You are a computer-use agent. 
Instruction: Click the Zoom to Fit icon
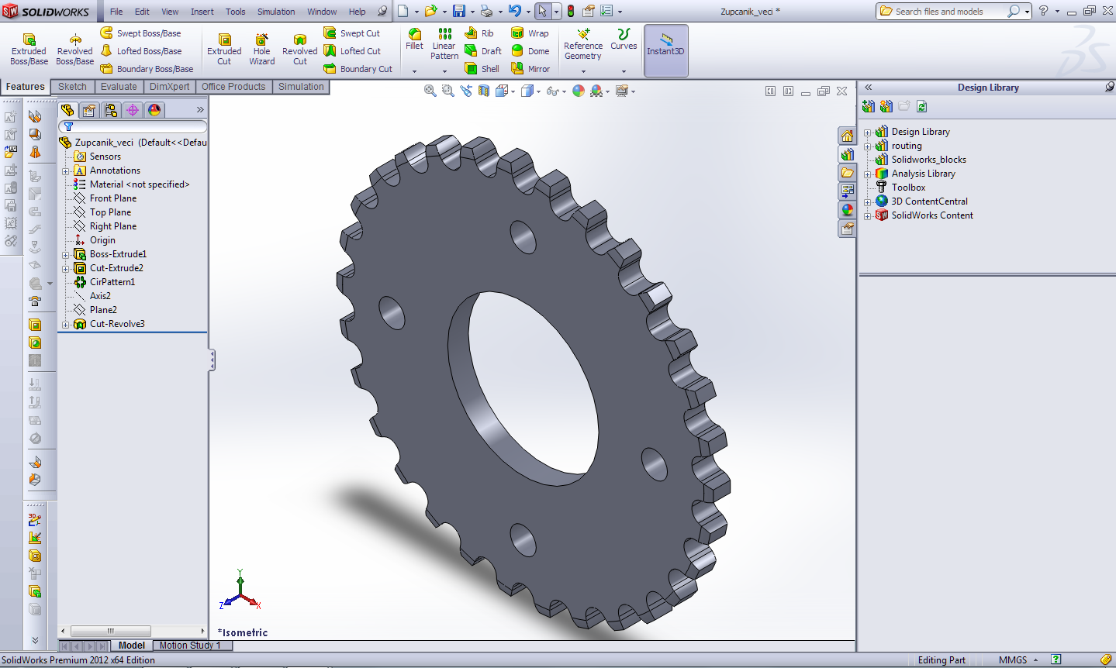click(430, 91)
